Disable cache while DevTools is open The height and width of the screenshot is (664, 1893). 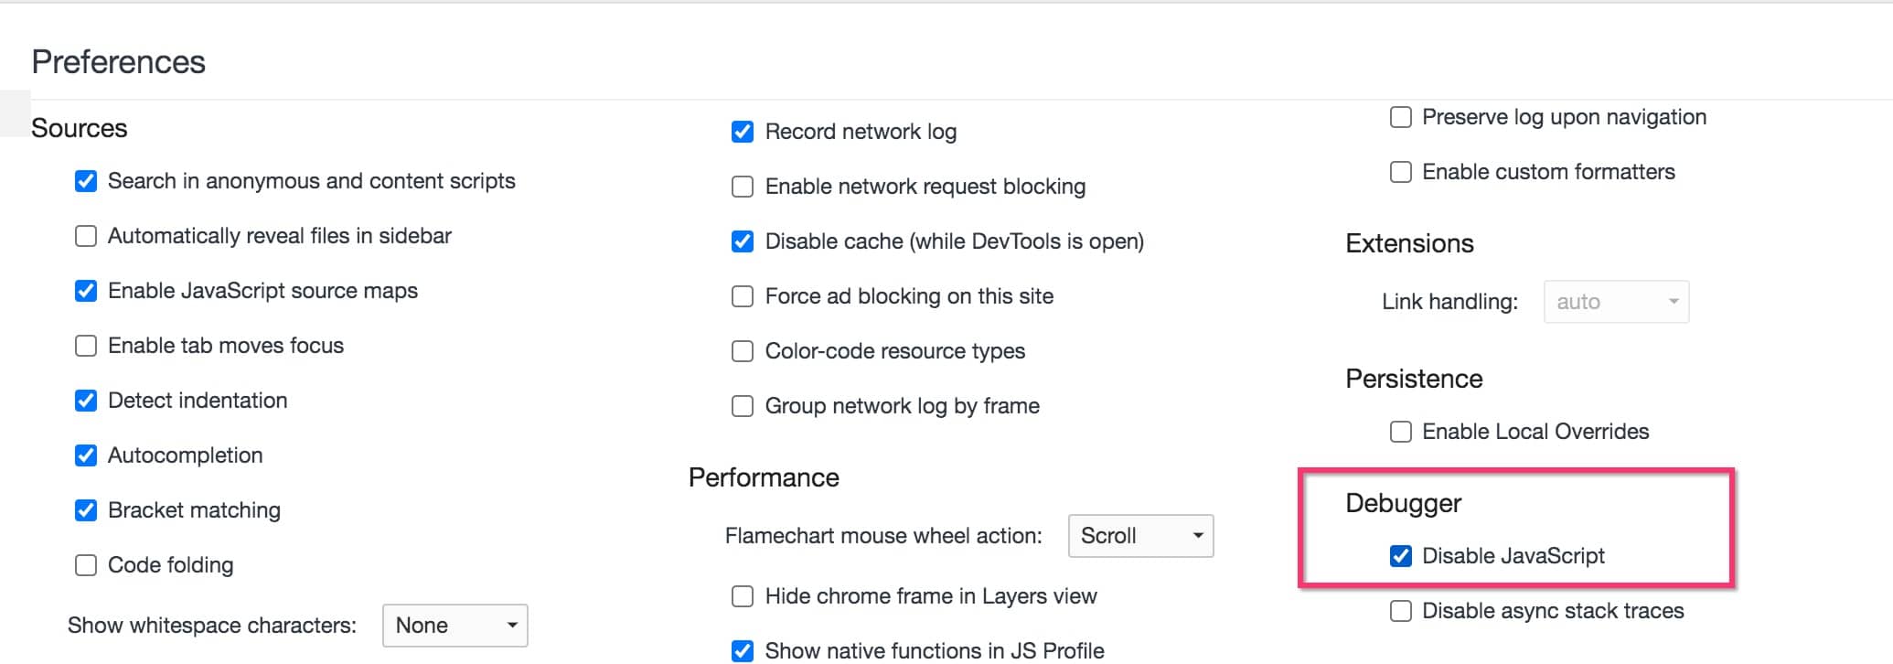[x=742, y=241]
